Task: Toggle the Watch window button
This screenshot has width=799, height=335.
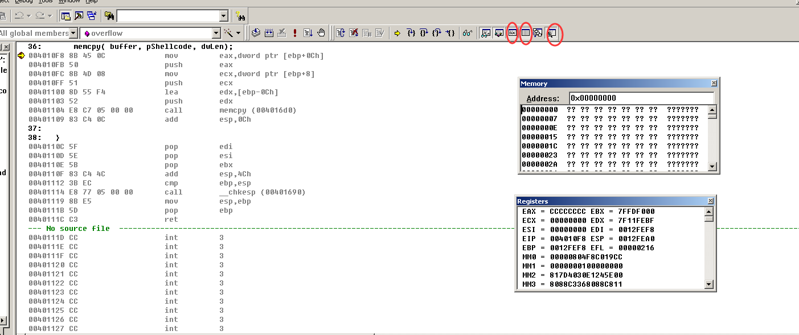Action: click(486, 33)
